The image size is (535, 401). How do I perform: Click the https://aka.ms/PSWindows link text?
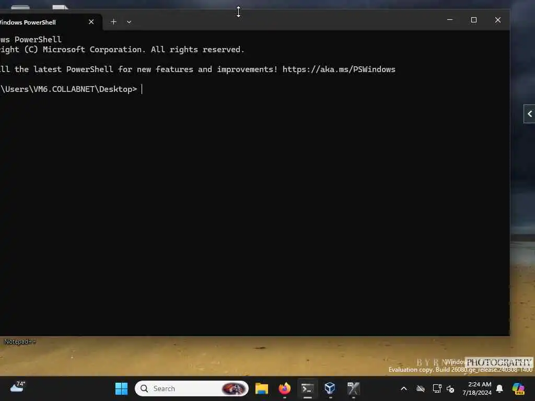coord(339,69)
